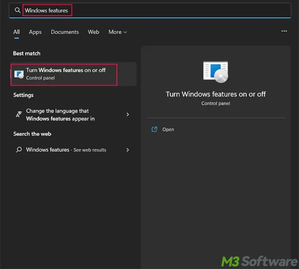Expand arrow beside the language setting result
This screenshot has height=269, width=299.
point(127,115)
